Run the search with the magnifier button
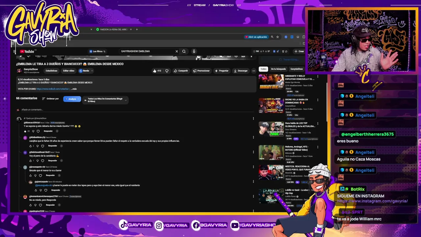The height and width of the screenshot is (237, 421). 184,51
